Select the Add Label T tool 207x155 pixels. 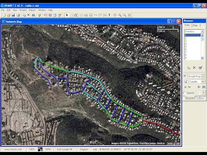110,15
